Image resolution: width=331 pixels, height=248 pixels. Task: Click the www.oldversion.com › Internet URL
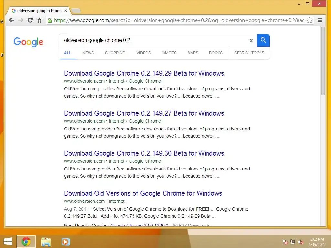94,201
